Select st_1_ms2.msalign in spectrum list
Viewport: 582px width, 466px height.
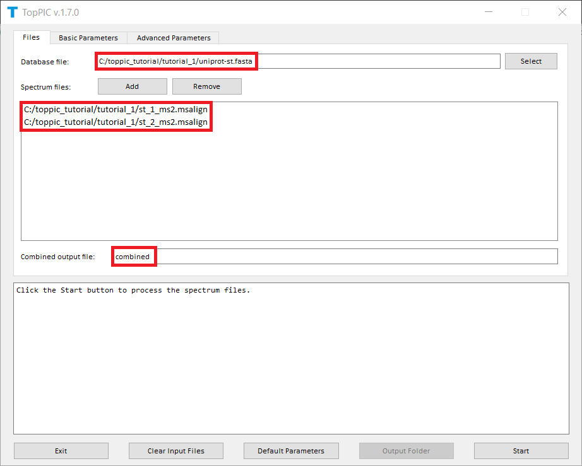pos(116,110)
